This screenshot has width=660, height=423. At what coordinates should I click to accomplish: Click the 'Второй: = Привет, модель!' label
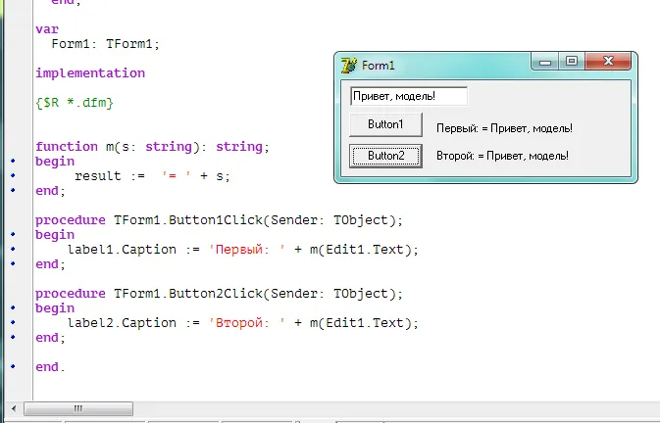click(502, 156)
